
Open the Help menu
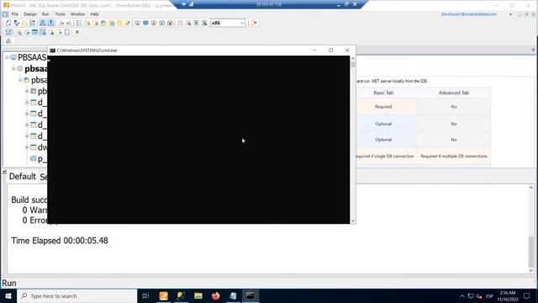pos(94,14)
